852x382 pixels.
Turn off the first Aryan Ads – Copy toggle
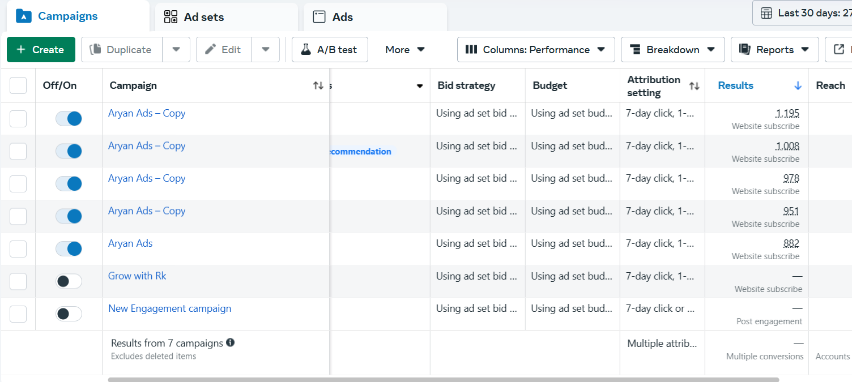(x=69, y=119)
